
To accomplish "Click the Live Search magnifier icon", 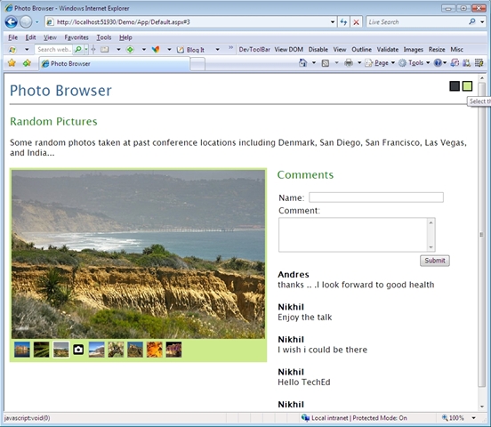I will tap(472, 21).
